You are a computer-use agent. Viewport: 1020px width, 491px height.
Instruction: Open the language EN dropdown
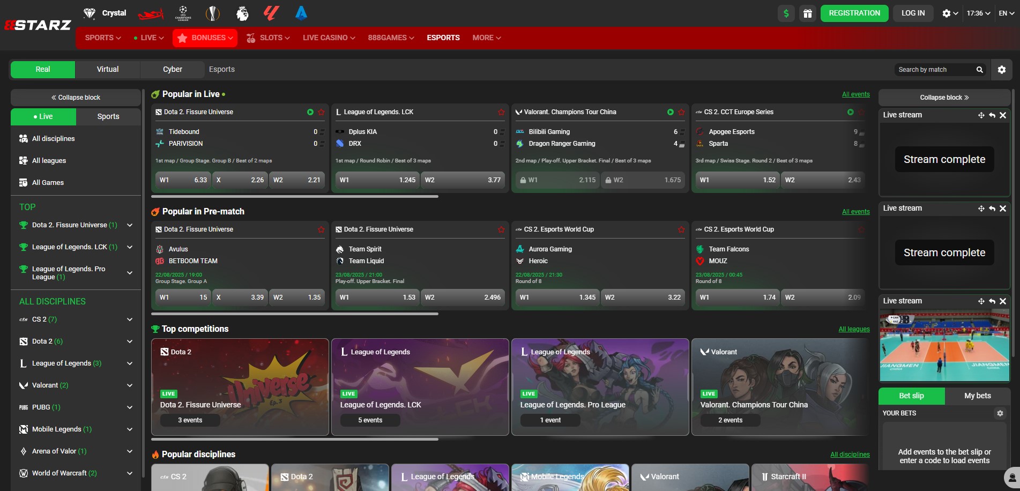(x=1006, y=13)
